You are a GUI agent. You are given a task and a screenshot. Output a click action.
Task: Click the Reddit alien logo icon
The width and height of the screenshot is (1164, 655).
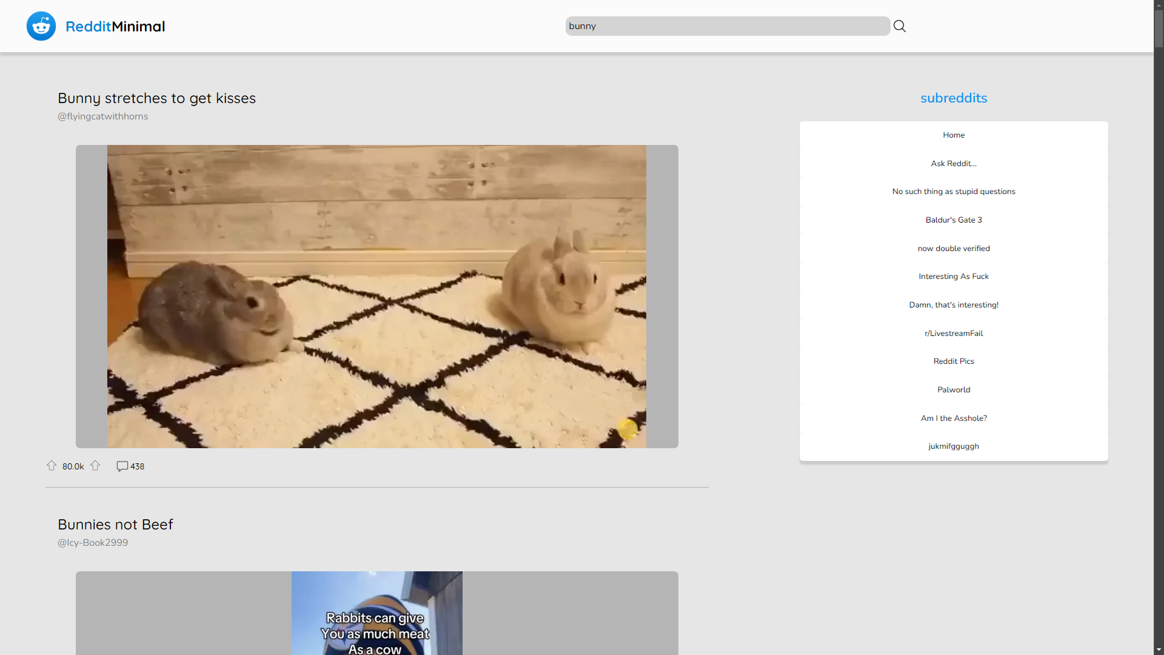pos(41,25)
